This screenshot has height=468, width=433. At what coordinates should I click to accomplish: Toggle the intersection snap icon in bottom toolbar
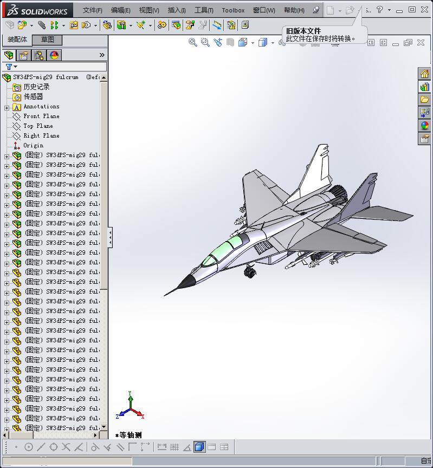click(x=66, y=447)
